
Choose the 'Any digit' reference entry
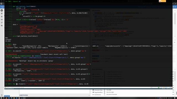pos(109,90)
